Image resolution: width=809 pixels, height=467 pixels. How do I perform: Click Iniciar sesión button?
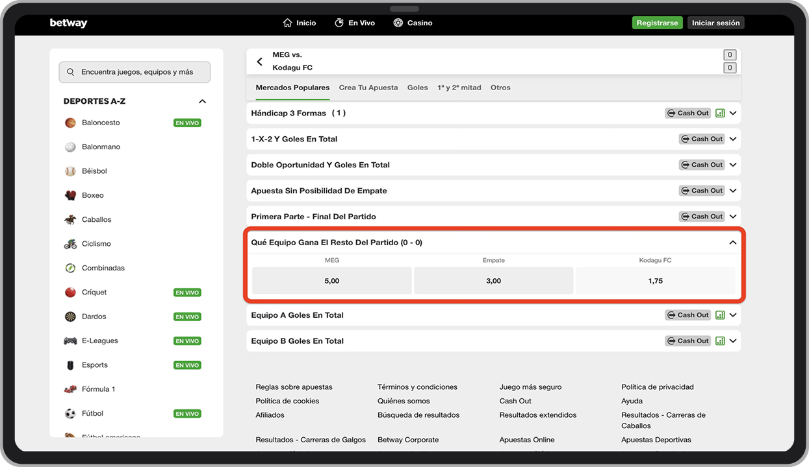pos(715,23)
